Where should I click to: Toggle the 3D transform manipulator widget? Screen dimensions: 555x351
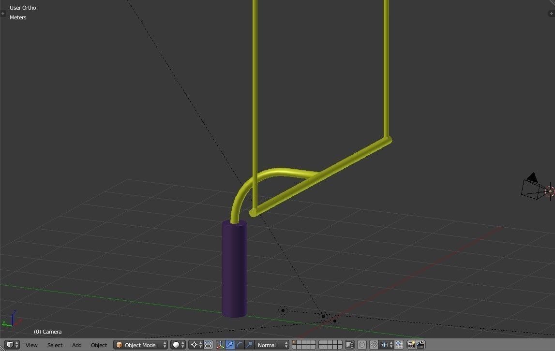(x=221, y=345)
